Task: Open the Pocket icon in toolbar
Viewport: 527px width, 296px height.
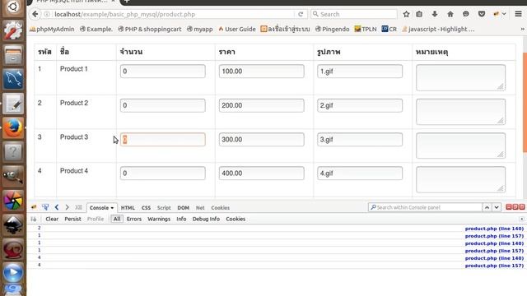Action: tap(482, 14)
